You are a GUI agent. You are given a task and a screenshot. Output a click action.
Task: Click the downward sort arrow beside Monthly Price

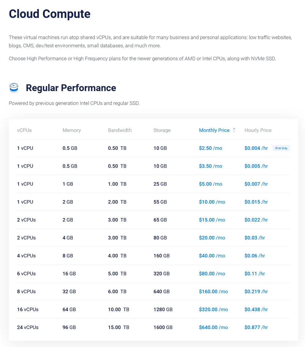[234, 132]
